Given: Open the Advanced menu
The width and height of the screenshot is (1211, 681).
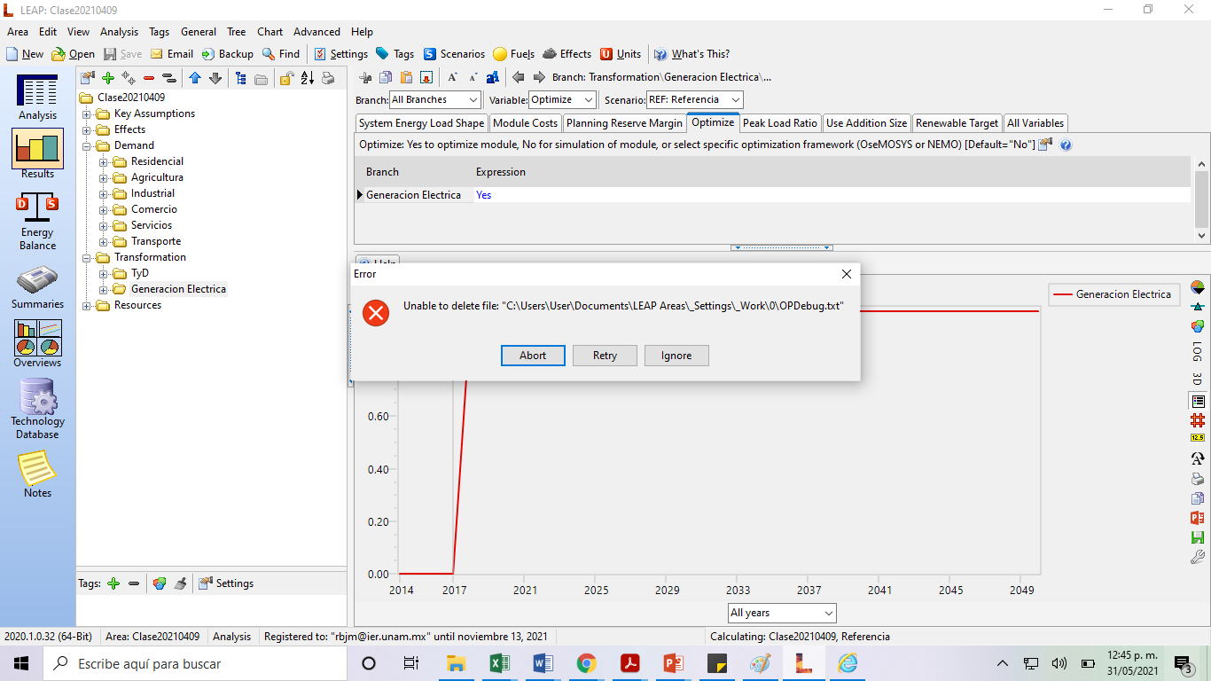Looking at the screenshot, I should pos(316,31).
